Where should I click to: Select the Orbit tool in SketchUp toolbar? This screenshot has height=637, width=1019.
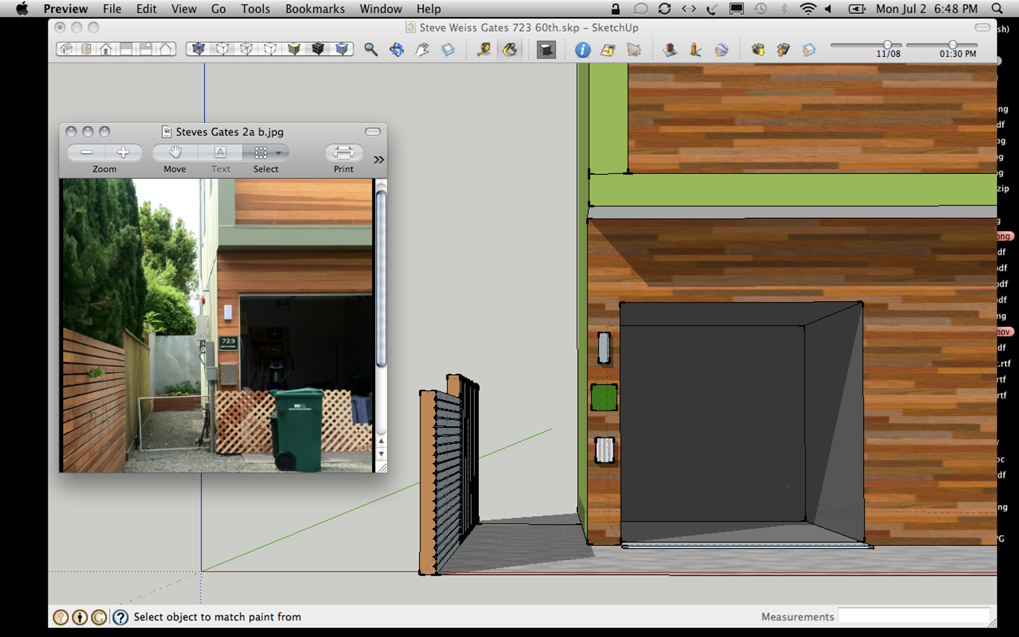pyautogui.click(x=397, y=50)
